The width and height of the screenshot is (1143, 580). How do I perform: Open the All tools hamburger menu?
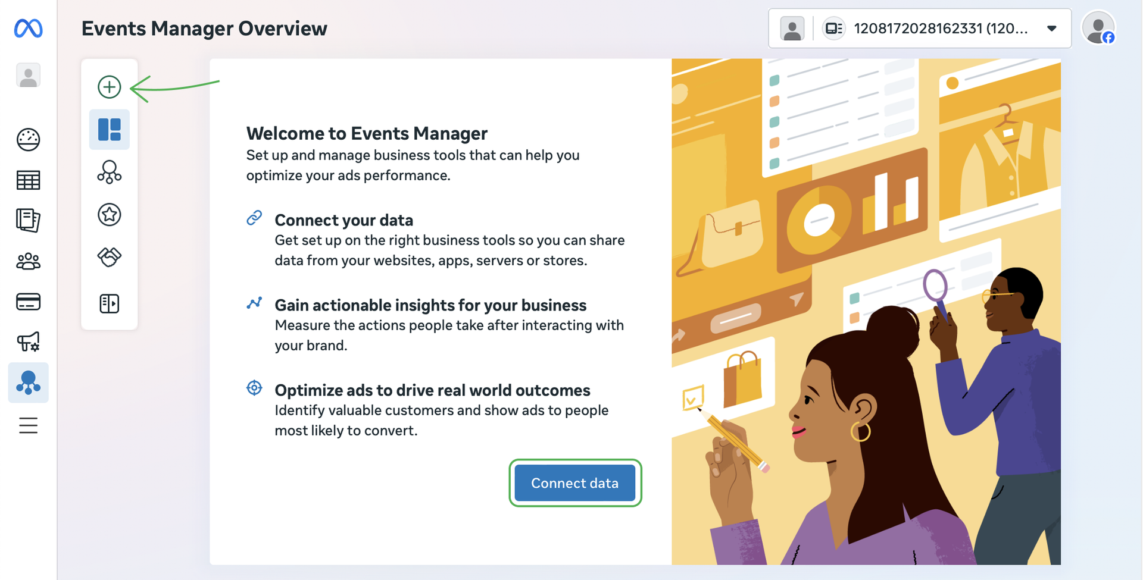pos(28,425)
